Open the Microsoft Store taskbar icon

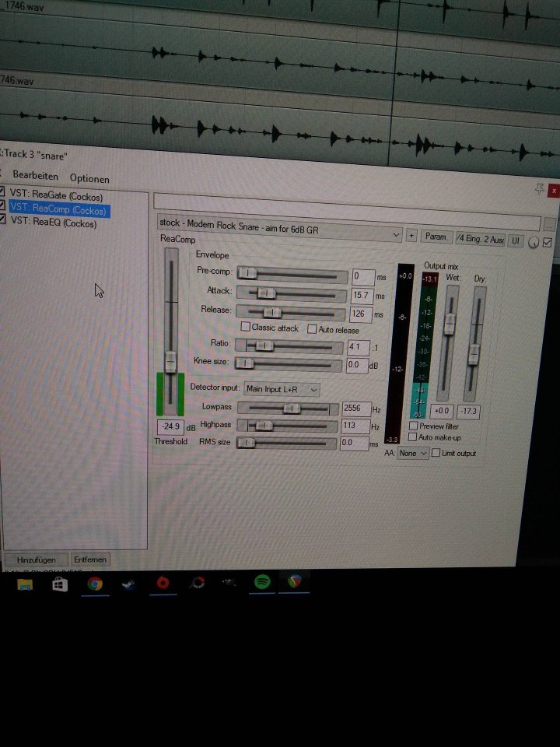click(60, 584)
